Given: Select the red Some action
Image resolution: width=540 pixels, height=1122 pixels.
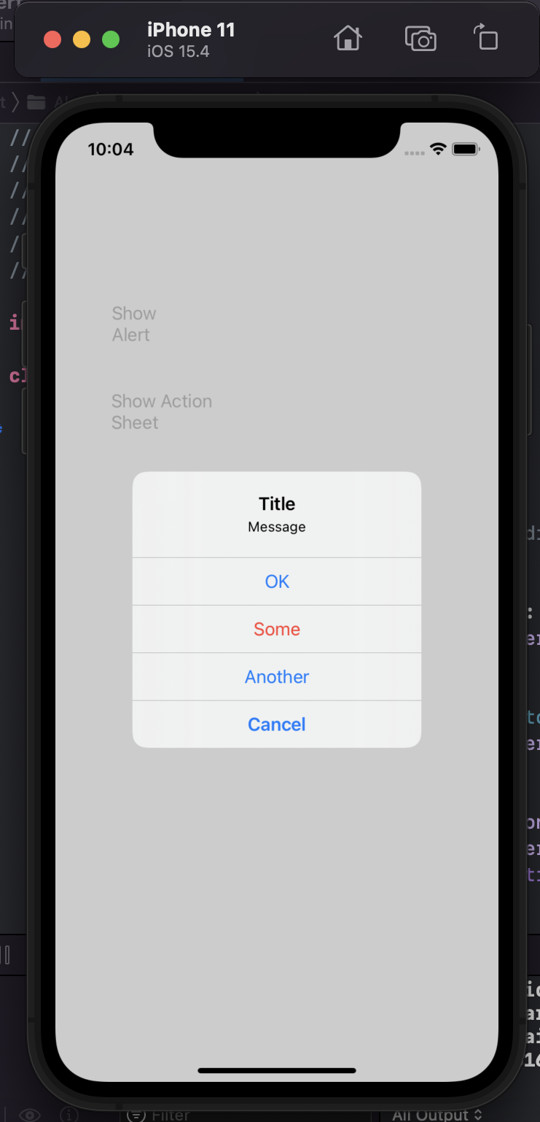Looking at the screenshot, I should click(277, 629).
